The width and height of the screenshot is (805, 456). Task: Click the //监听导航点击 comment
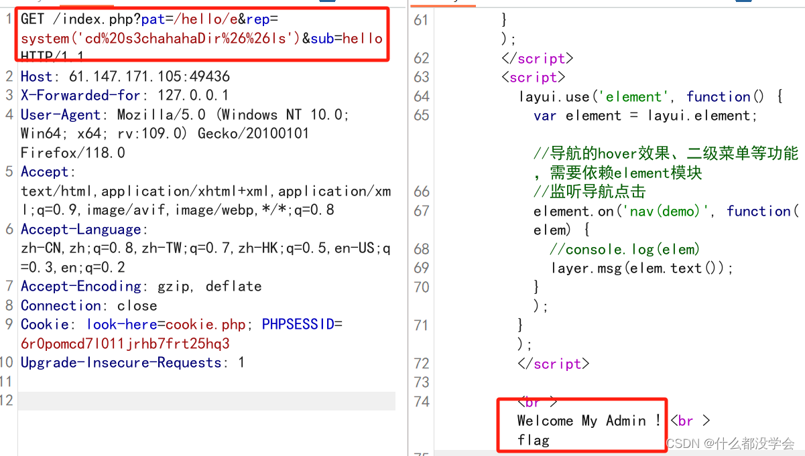point(590,192)
